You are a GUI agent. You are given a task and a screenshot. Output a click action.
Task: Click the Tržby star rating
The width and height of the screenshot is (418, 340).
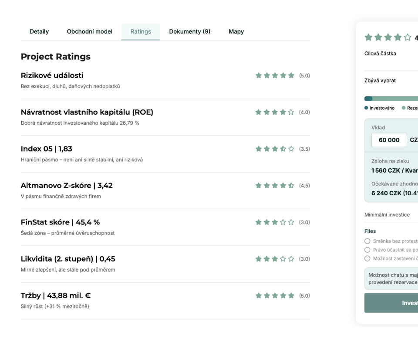(275, 296)
